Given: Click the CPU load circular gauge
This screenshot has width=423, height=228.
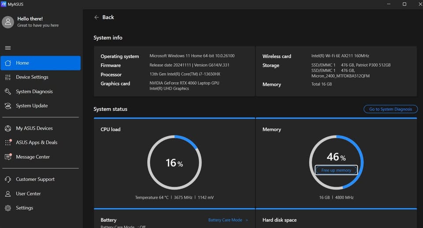Looking at the screenshot, I should (174, 162).
